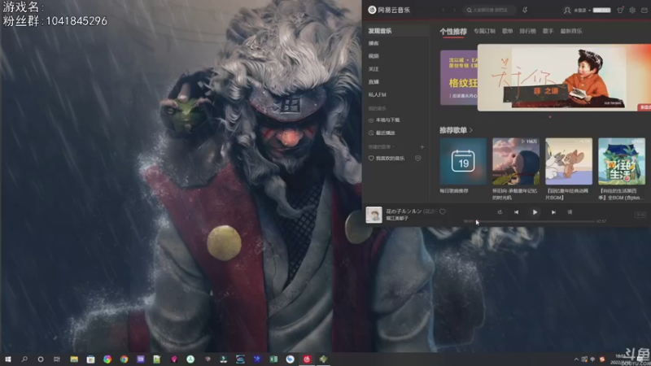The height and width of the screenshot is (366, 651).
Task: Open Microsoft Store from the taskbar
Action: 90,359
